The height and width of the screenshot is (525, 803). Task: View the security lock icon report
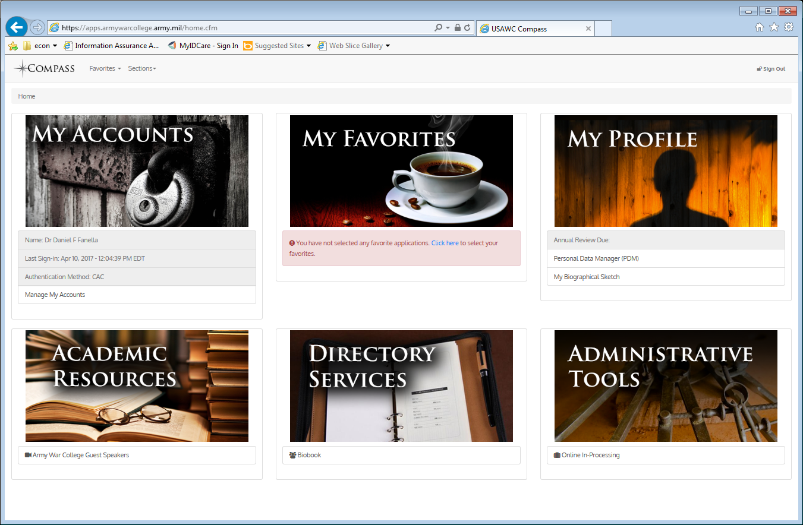point(457,28)
